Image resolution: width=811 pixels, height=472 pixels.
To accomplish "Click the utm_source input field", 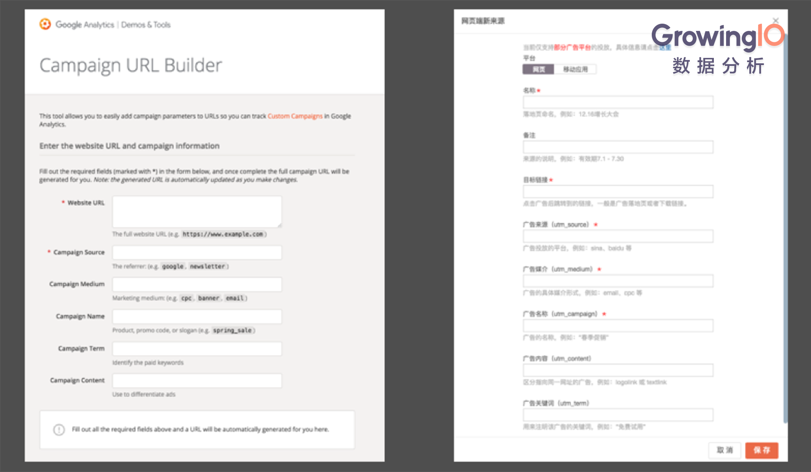I will 618,236.
